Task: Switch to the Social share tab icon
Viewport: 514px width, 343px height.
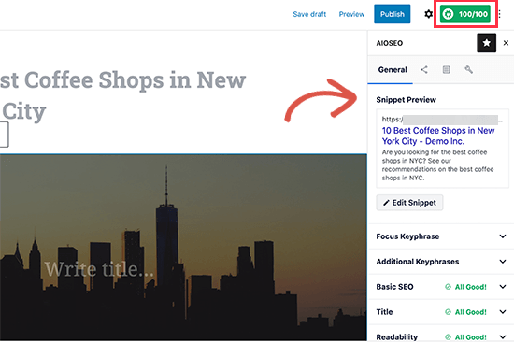Action: coord(424,69)
